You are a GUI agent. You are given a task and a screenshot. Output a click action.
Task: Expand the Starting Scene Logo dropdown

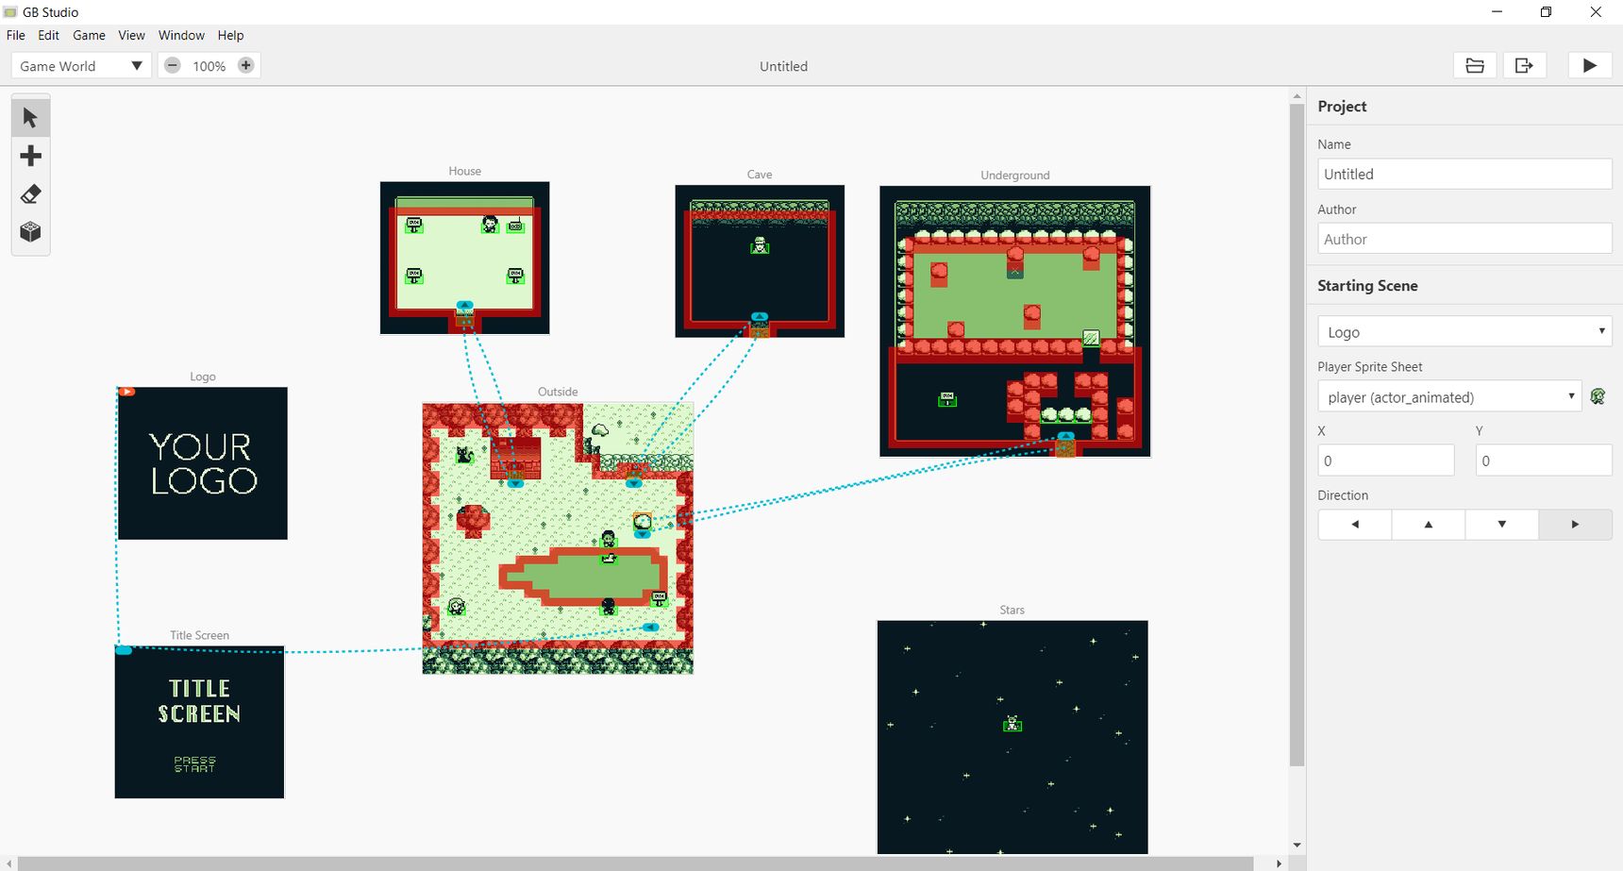1464,331
